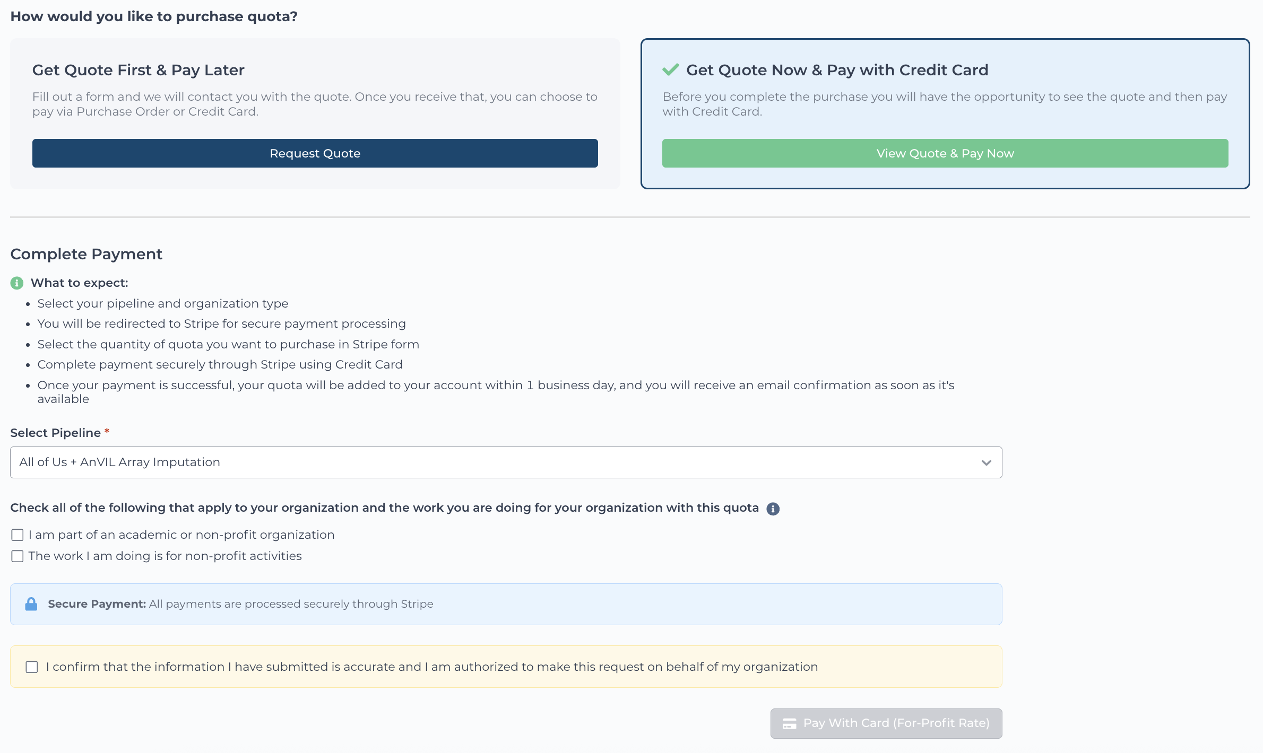Click the green info icon beside What to expect
The image size is (1263, 753).
coord(17,283)
